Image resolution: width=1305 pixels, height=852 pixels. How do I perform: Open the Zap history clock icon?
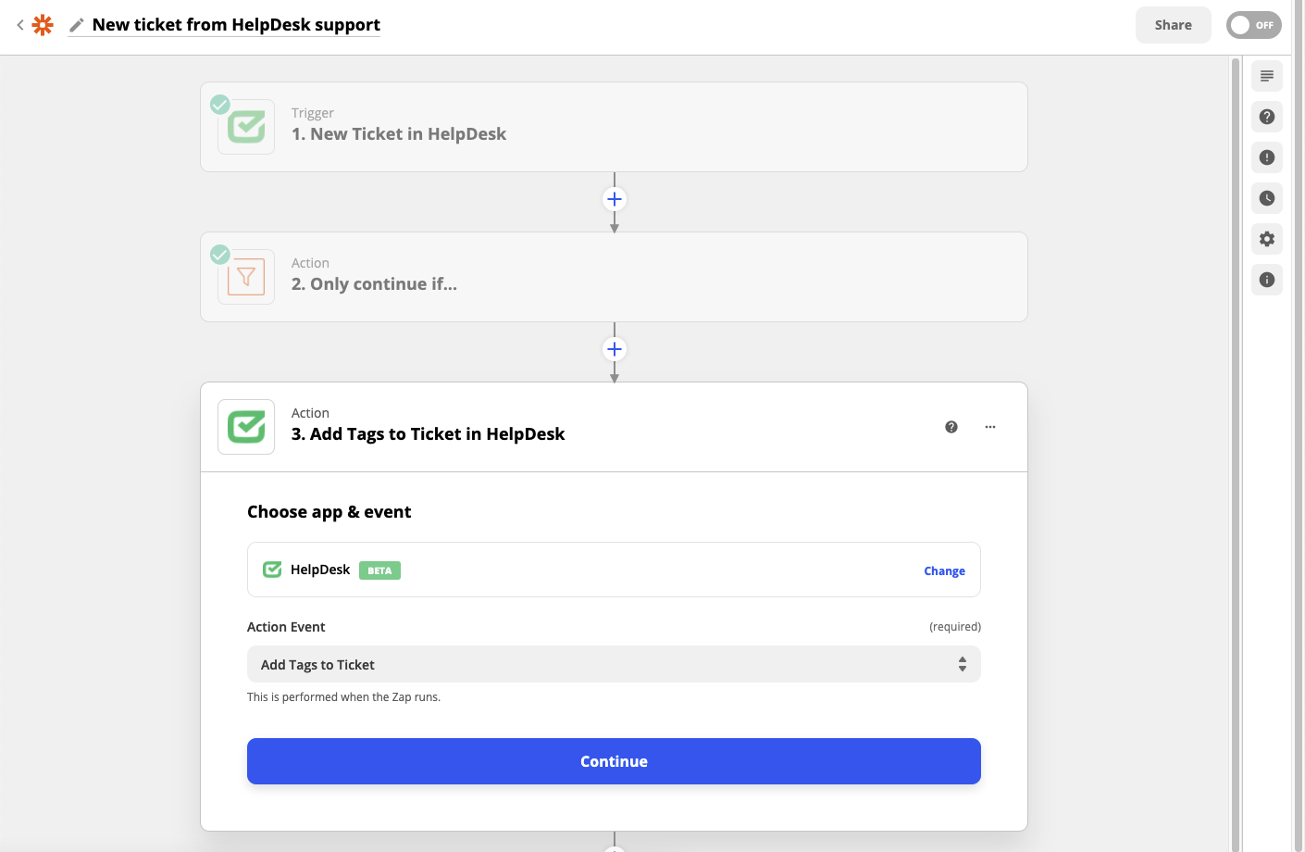tap(1267, 198)
